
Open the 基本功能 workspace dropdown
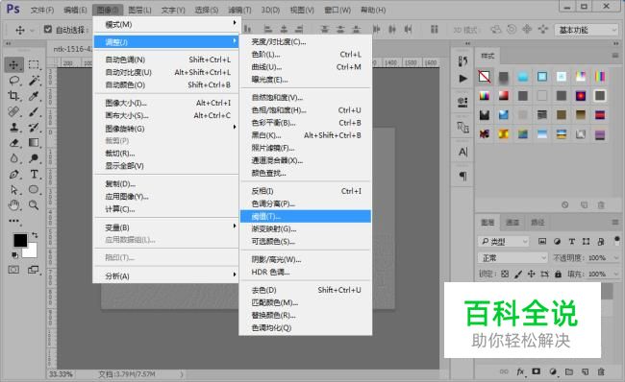pyautogui.click(x=586, y=30)
